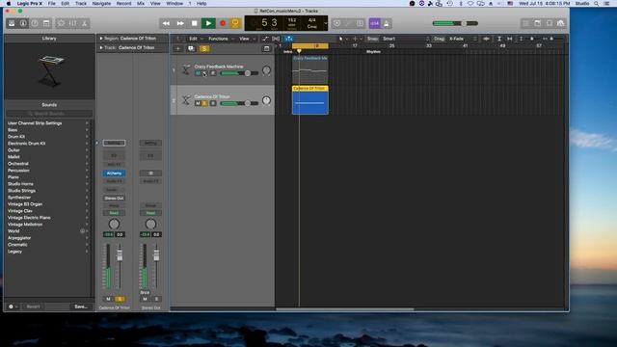Click the Stereo Out output slot
The height and width of the screenshot is (347, 617).
(114, 198)
